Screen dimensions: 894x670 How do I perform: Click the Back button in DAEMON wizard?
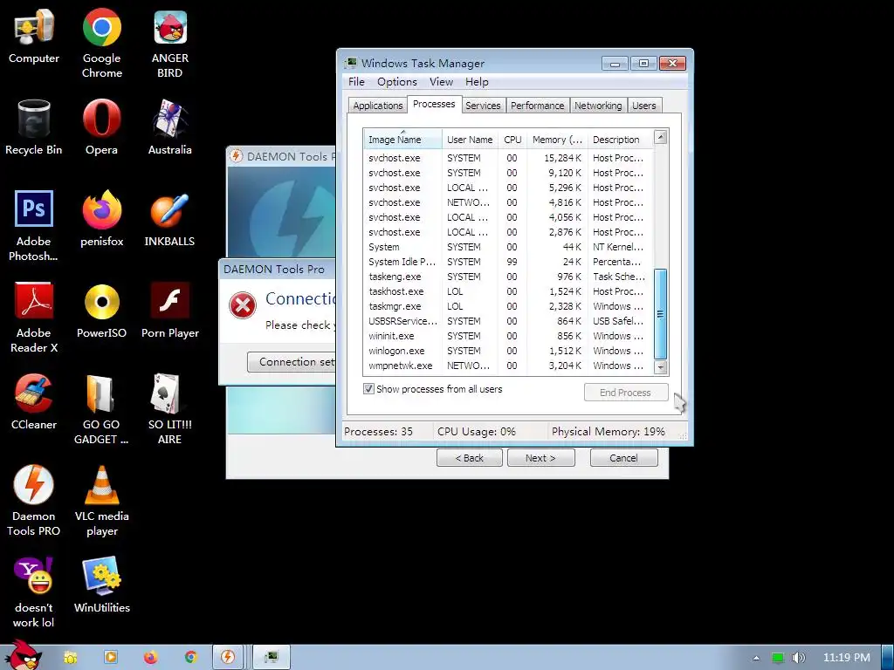[469, 458]
